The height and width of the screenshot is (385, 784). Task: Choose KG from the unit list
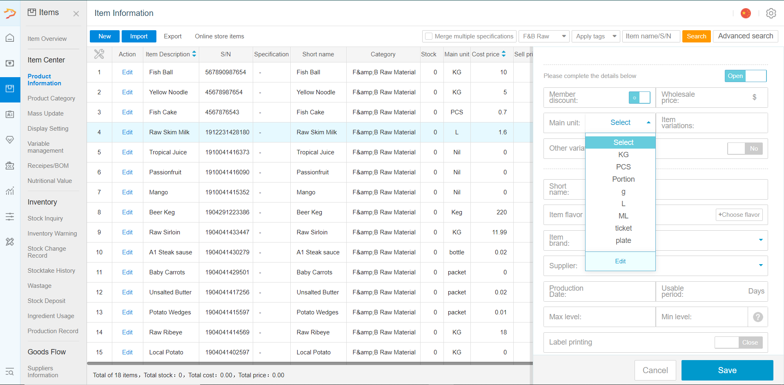[x=620, y=155]
